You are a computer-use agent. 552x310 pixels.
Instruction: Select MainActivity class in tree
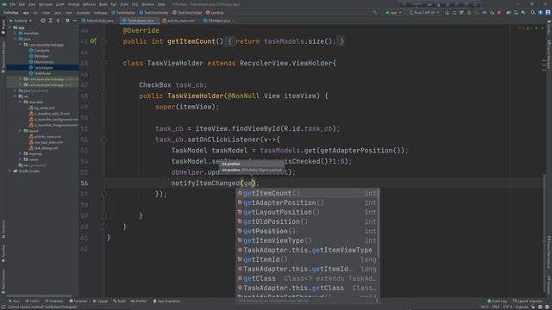[41, 61]
